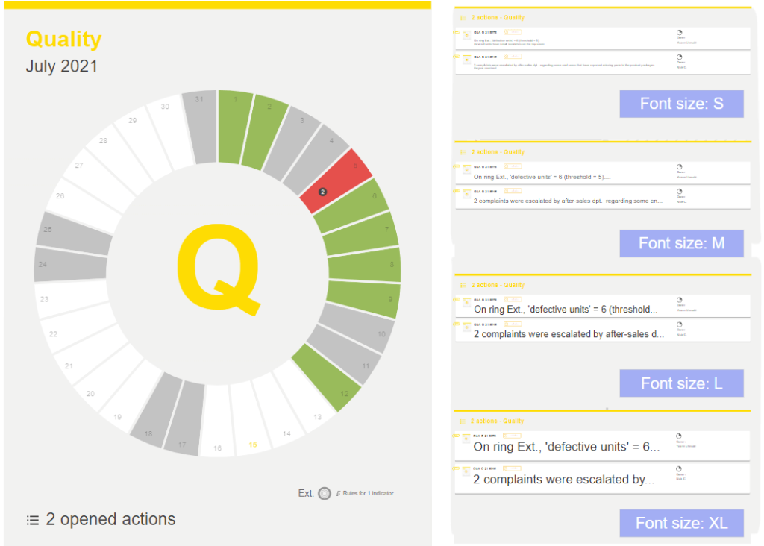Click the green day 12 segment
The image size is (764, 546).
coord(327,377)
